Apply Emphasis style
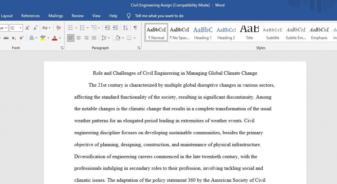The image size is (337, 184). tap(319, 33)
